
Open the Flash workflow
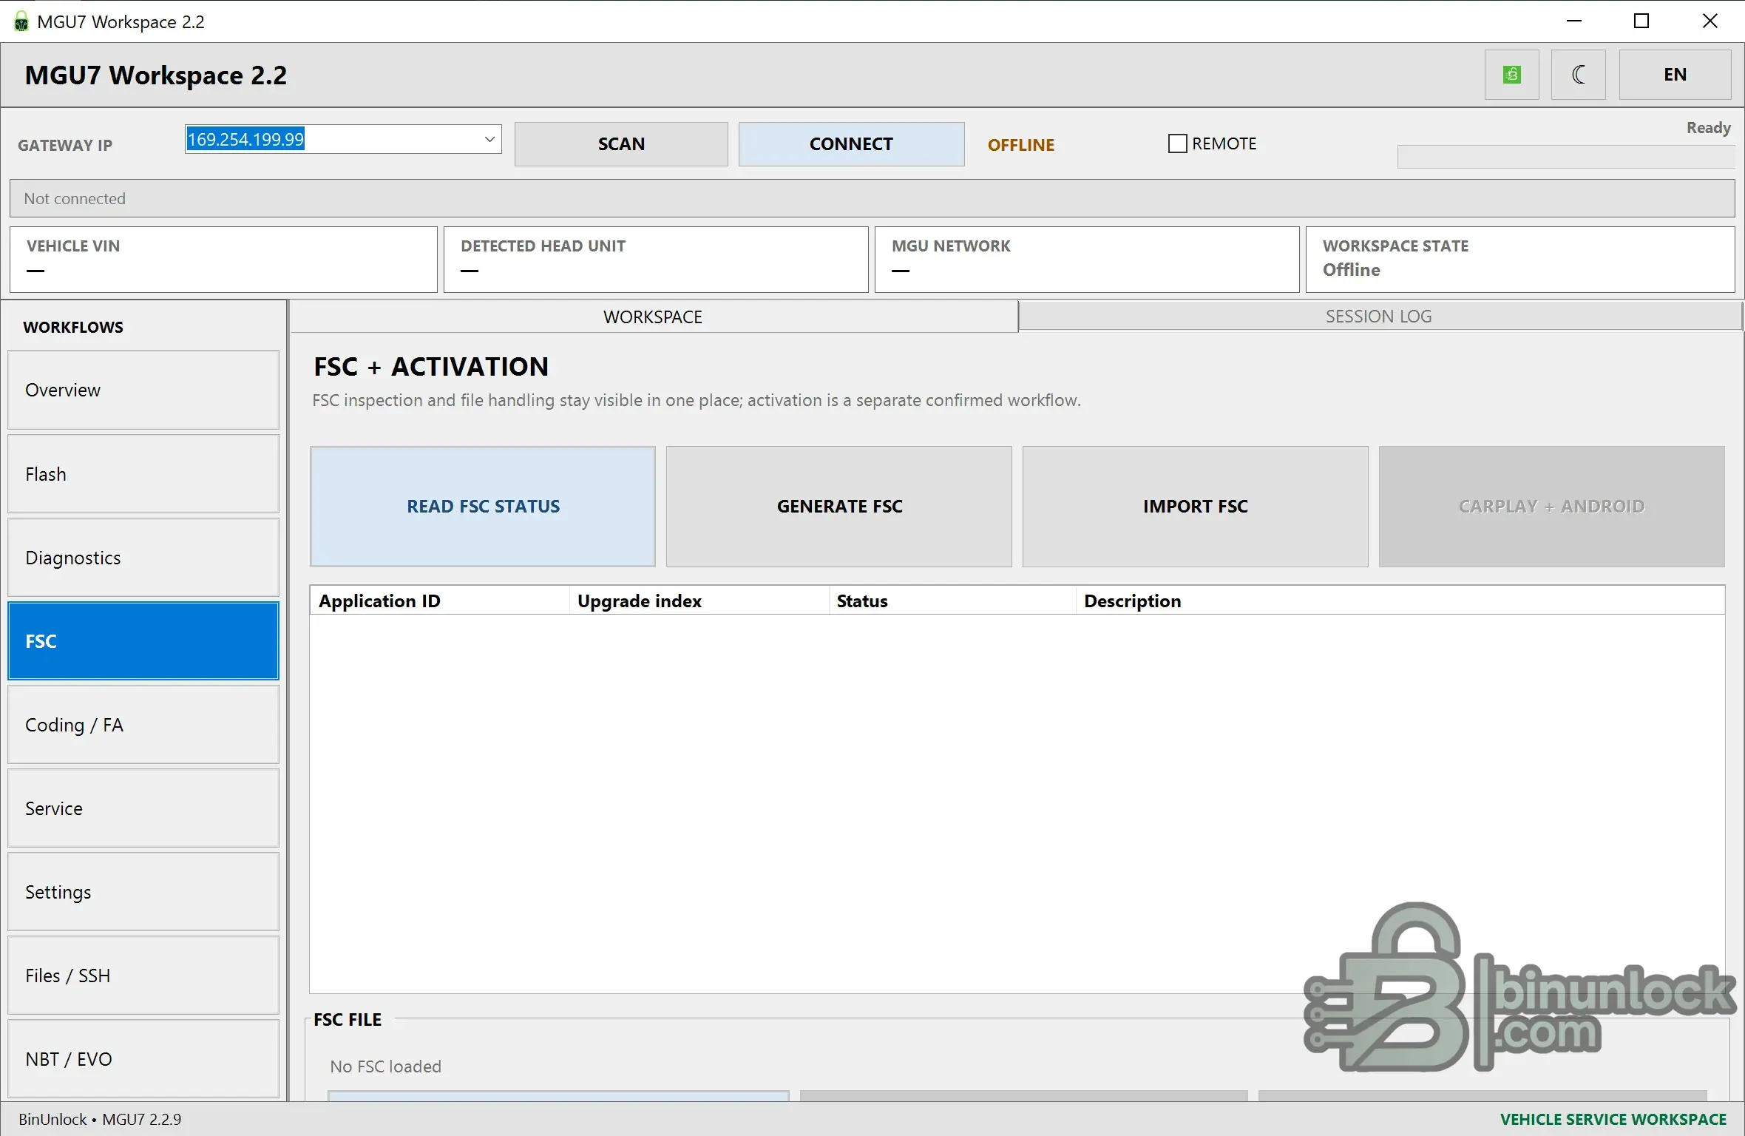tap(143, 474)
